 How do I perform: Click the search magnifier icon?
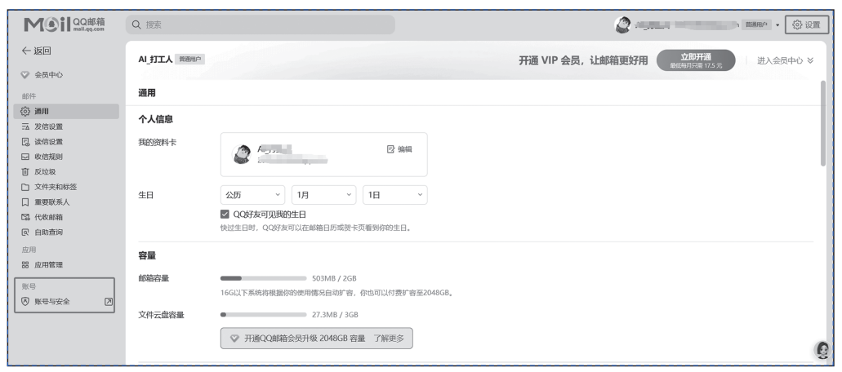pos(136,24)
